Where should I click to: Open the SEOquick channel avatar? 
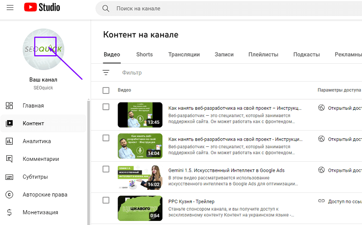[43, 49]
